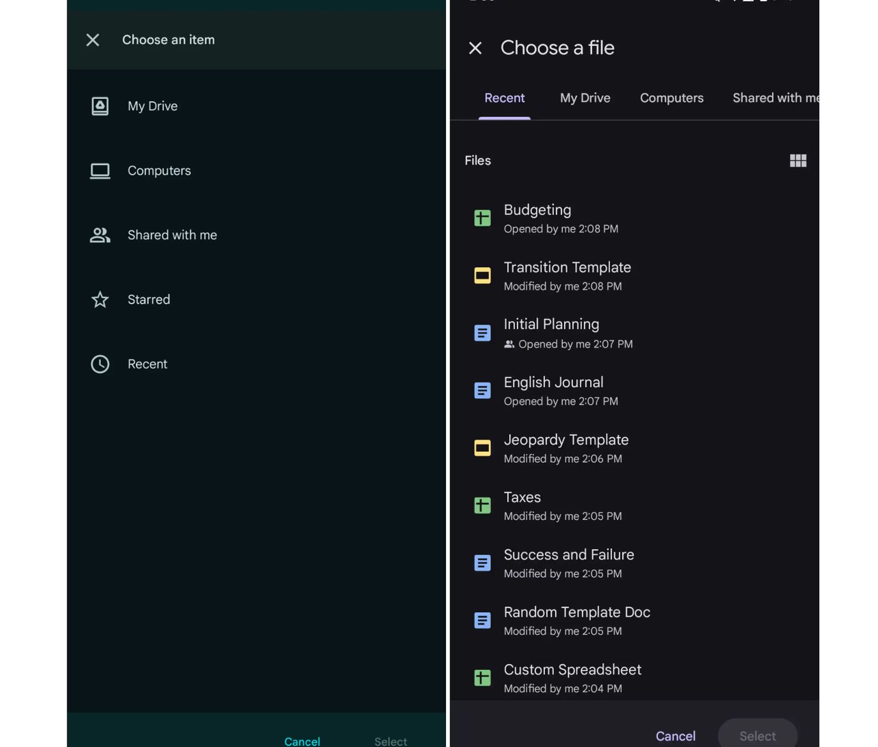Switch to grid view layout icon
The image size is (878, 747).
click(798, 161)
